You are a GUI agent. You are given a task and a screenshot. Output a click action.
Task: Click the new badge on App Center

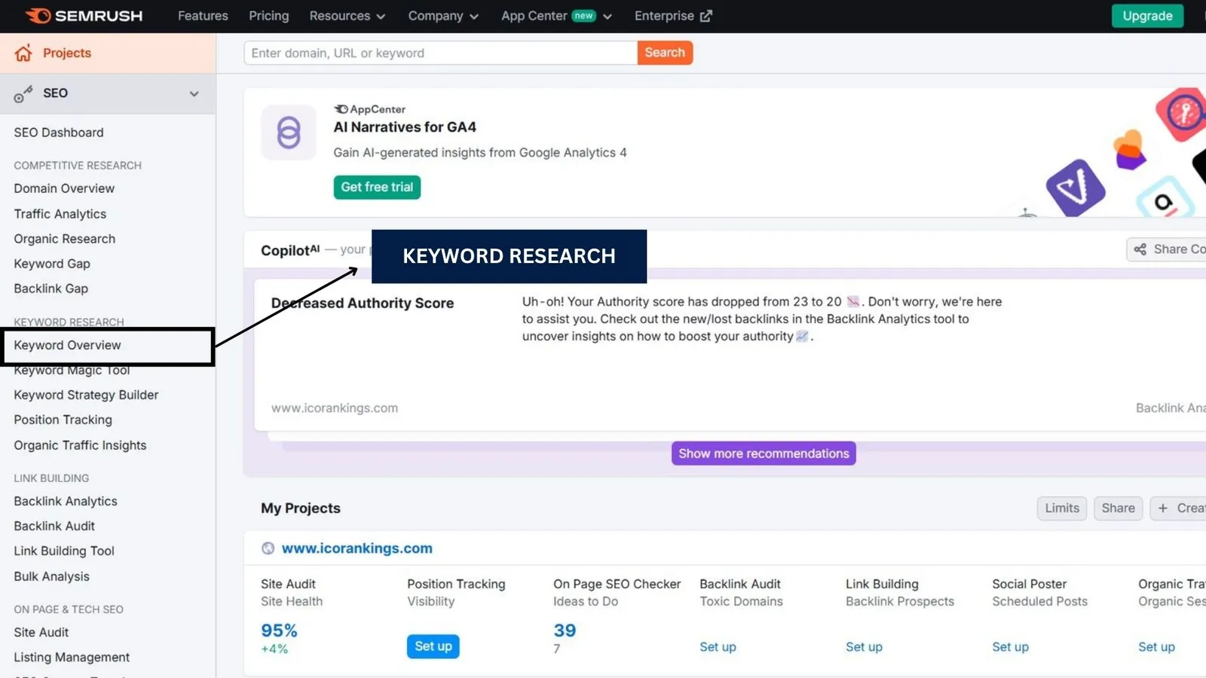coord(584,16)
